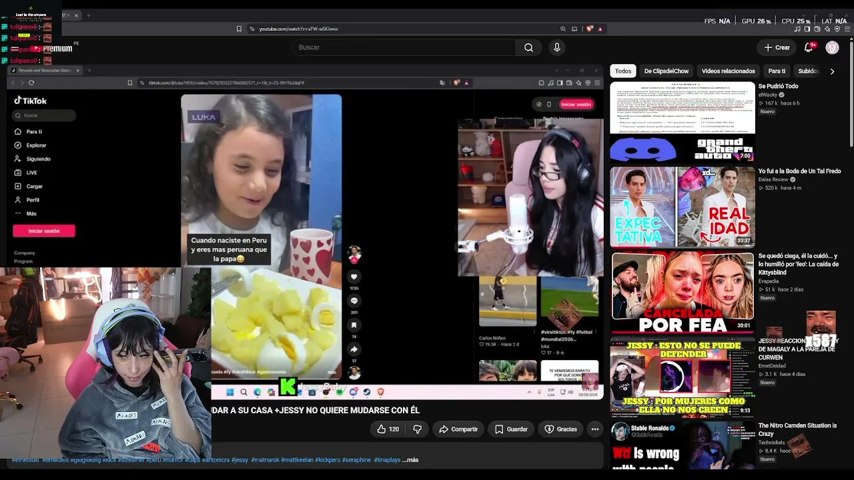Open the YouTube account avatar menu
This screenshot has height=480, width=854.
click(832, 47)
